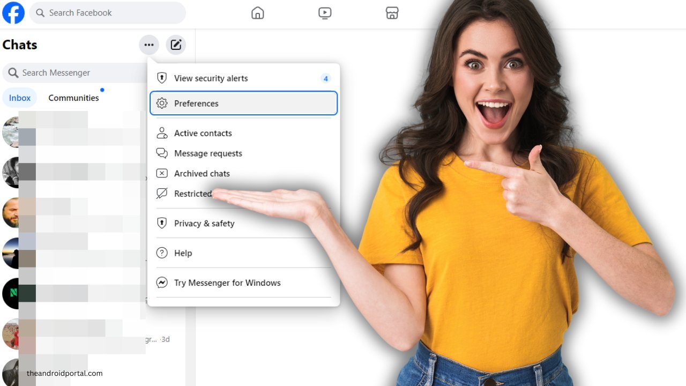Click the Restricted crossed-bubble icon
Screen dimensions: 686x386
point(162,194)
